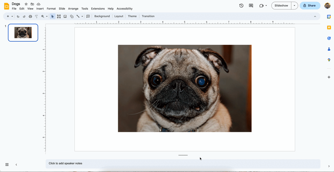The height and width of the screenshot is (172, 334).
Task: Open the Format menu
Action: click(x=51, y=9)
